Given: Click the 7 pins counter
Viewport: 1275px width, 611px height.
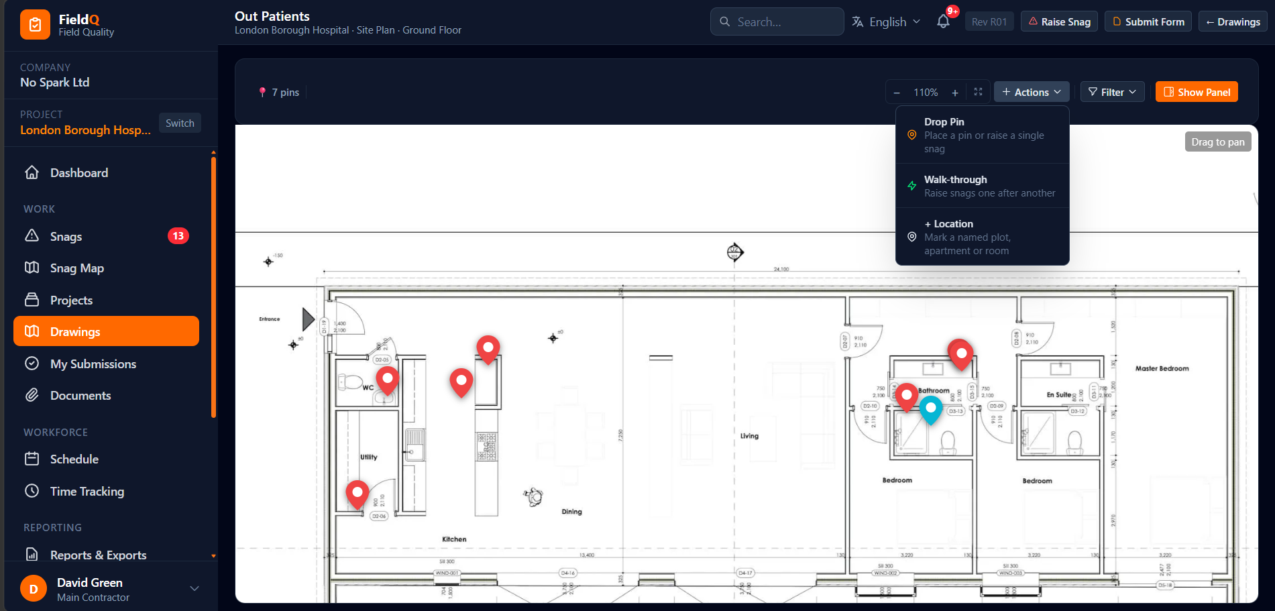Looking at the screenshot, I should click(279, 92).
